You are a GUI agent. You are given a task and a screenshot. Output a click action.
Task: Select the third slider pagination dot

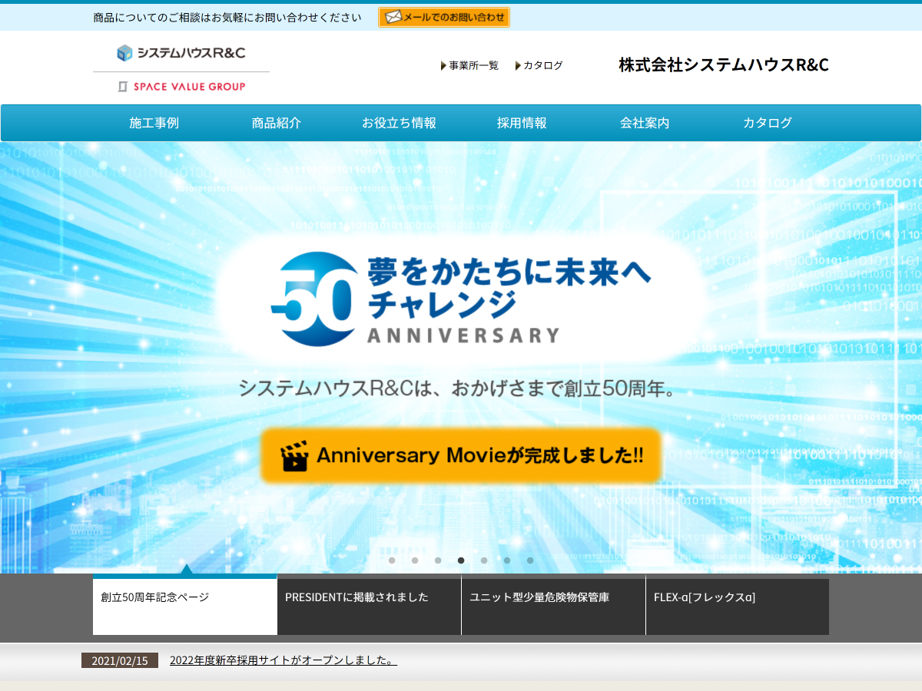click(x=438, y=560)
